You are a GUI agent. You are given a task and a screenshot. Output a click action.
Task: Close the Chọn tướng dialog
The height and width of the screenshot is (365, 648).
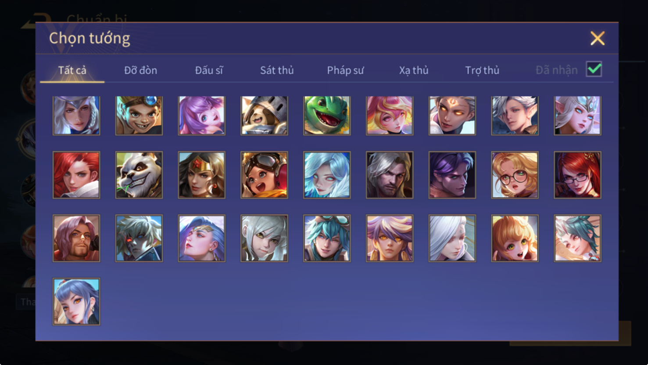point(597,38)
